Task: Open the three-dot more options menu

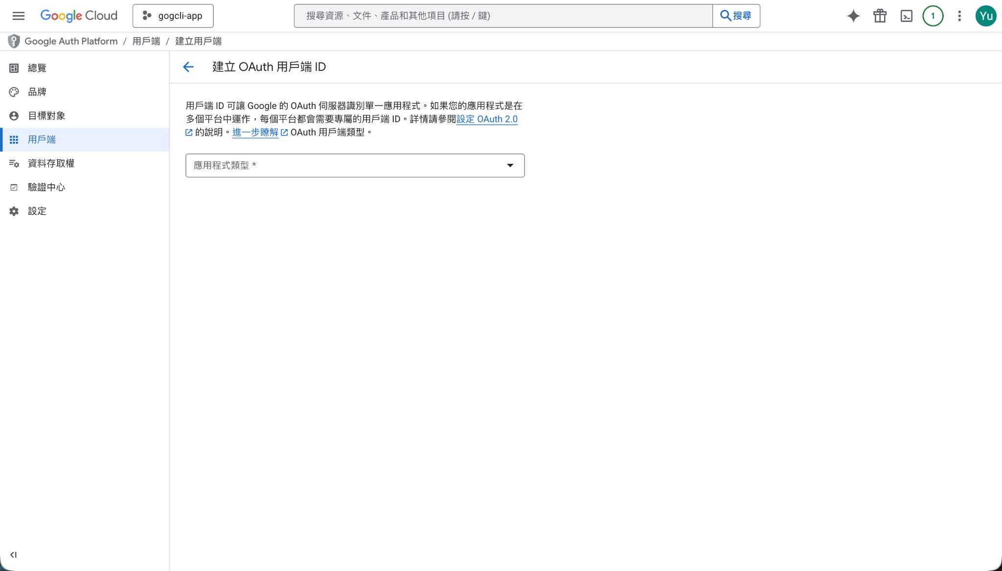Action: 959,16
